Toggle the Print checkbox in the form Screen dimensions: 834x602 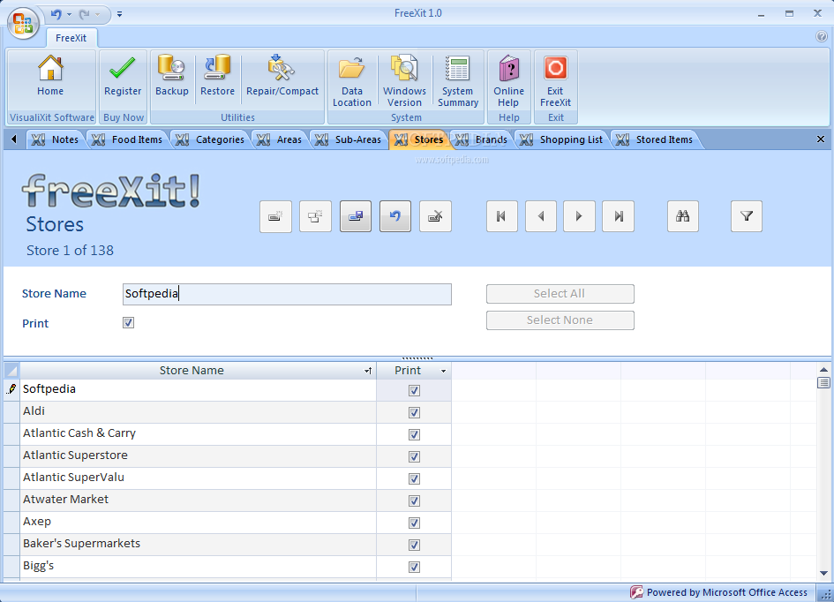128,323
